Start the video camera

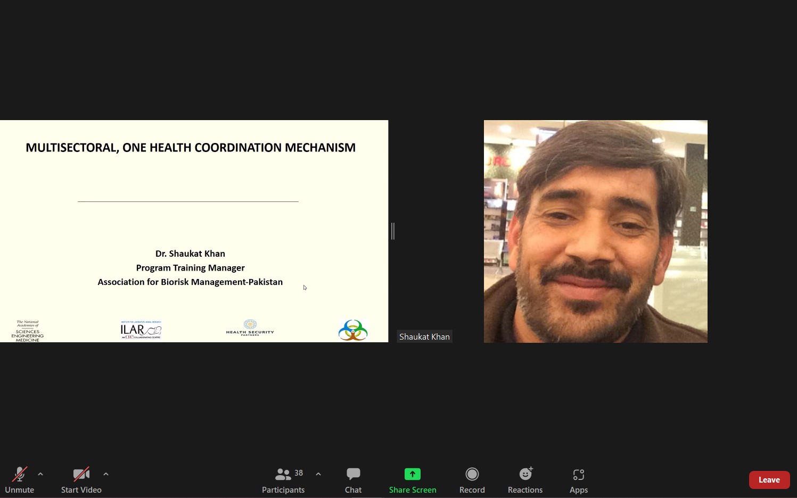pos(81,480)
